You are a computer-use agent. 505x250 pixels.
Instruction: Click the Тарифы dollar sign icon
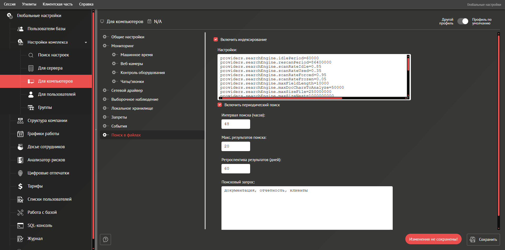pos(20,186)
